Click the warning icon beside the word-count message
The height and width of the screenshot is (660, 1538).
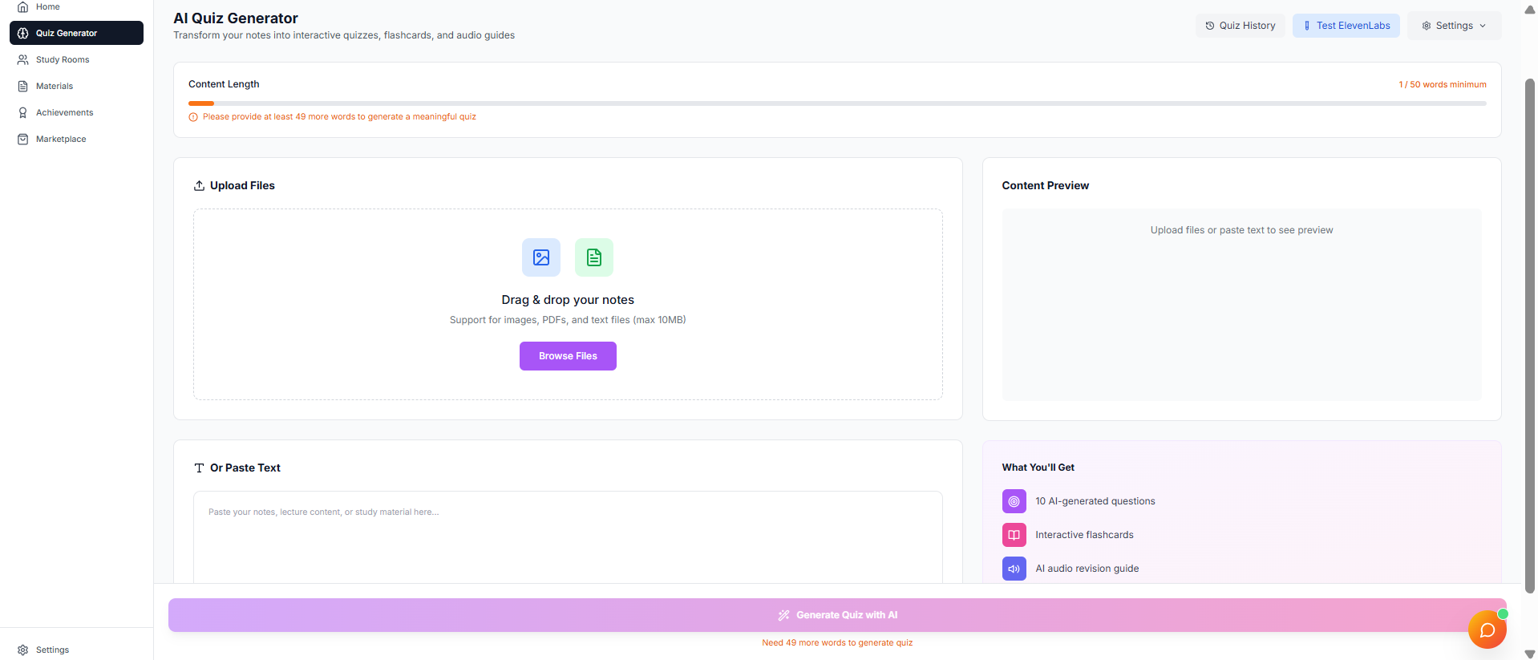click(x=193, y=117)
